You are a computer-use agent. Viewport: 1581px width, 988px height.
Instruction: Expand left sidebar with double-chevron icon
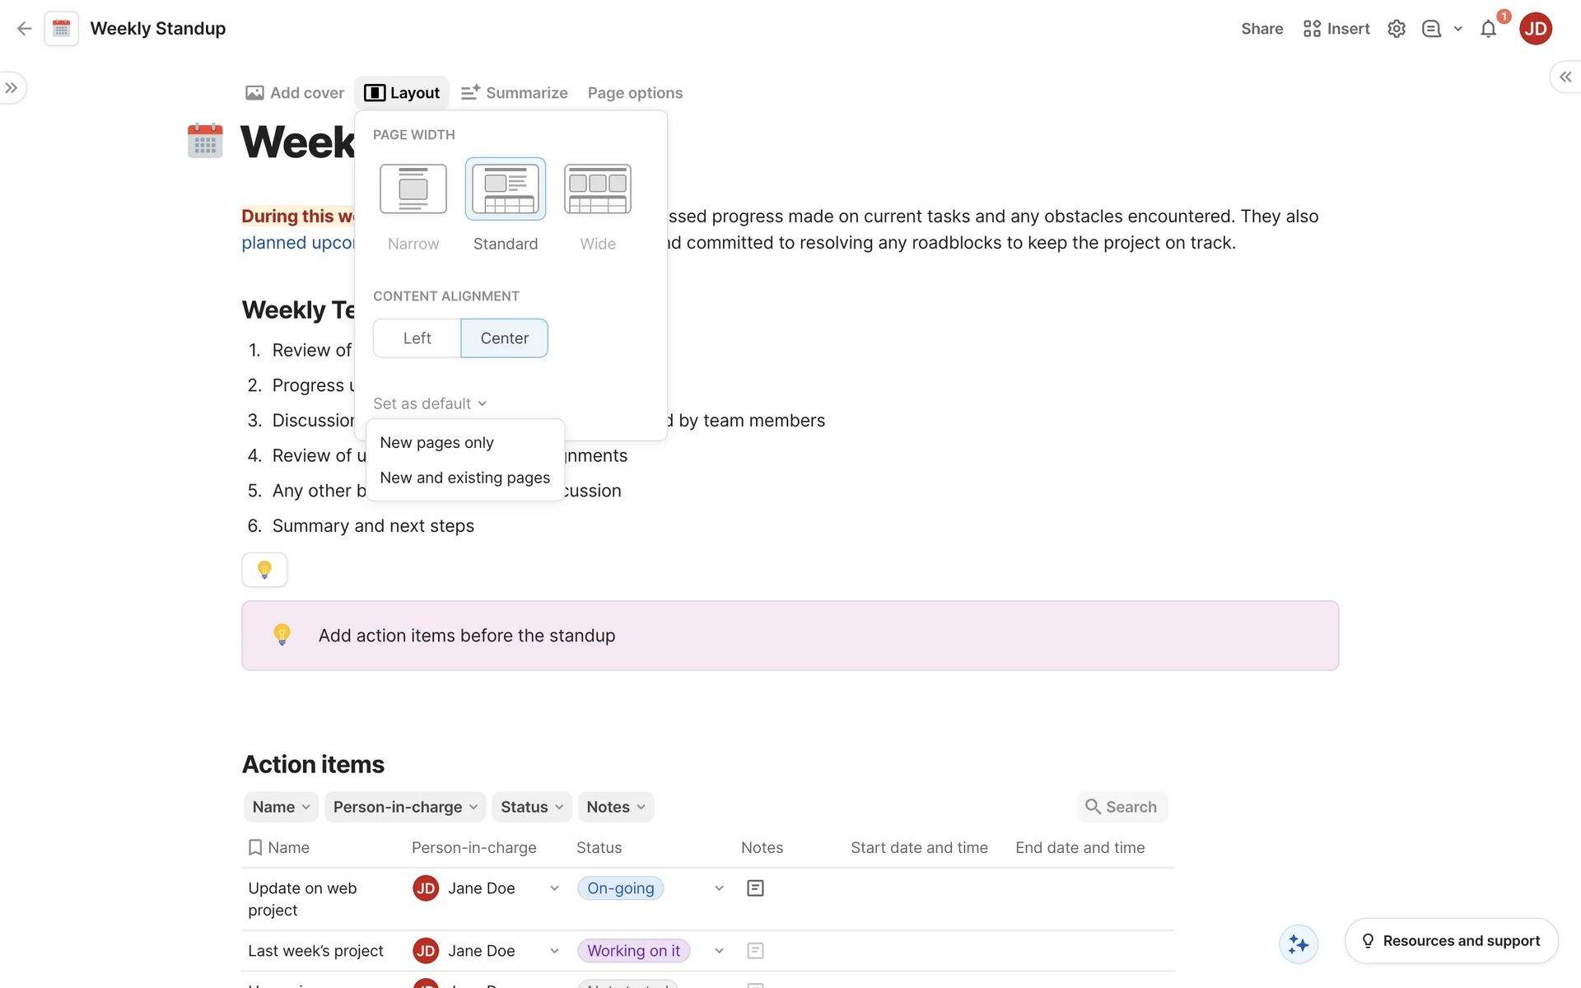tap(12, 88)
